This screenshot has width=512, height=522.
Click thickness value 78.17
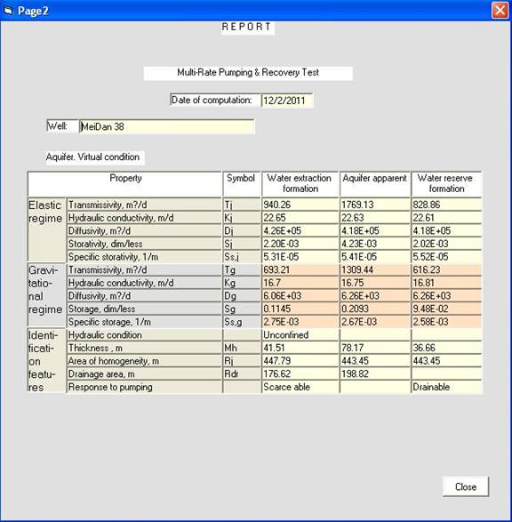375,348
